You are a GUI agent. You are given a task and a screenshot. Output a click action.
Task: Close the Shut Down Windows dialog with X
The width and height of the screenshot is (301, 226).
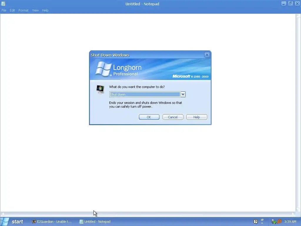point(207,55)
